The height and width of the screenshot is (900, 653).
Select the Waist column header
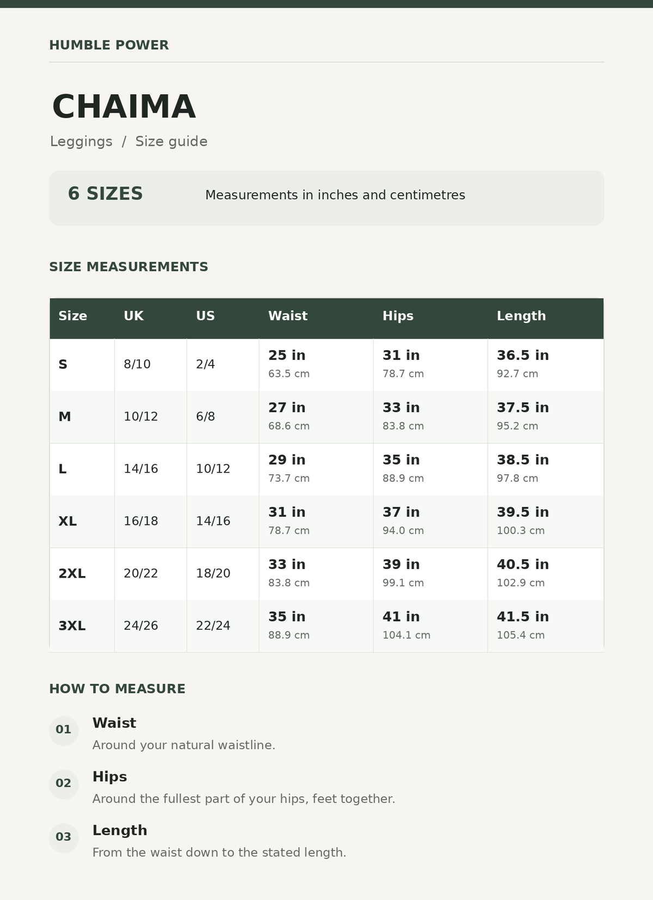point(288,316)
